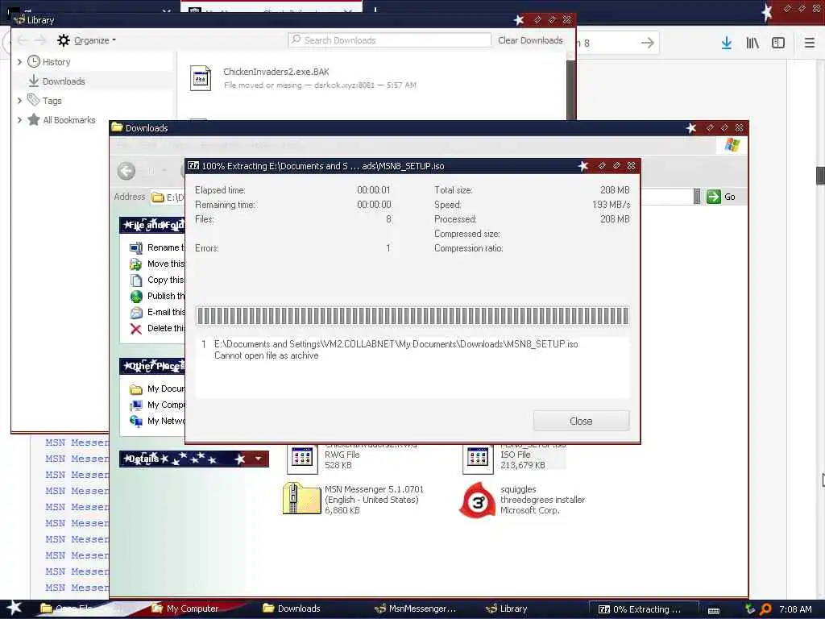
Task: Switch to Library taskbar button
Action: pos(507,609)
